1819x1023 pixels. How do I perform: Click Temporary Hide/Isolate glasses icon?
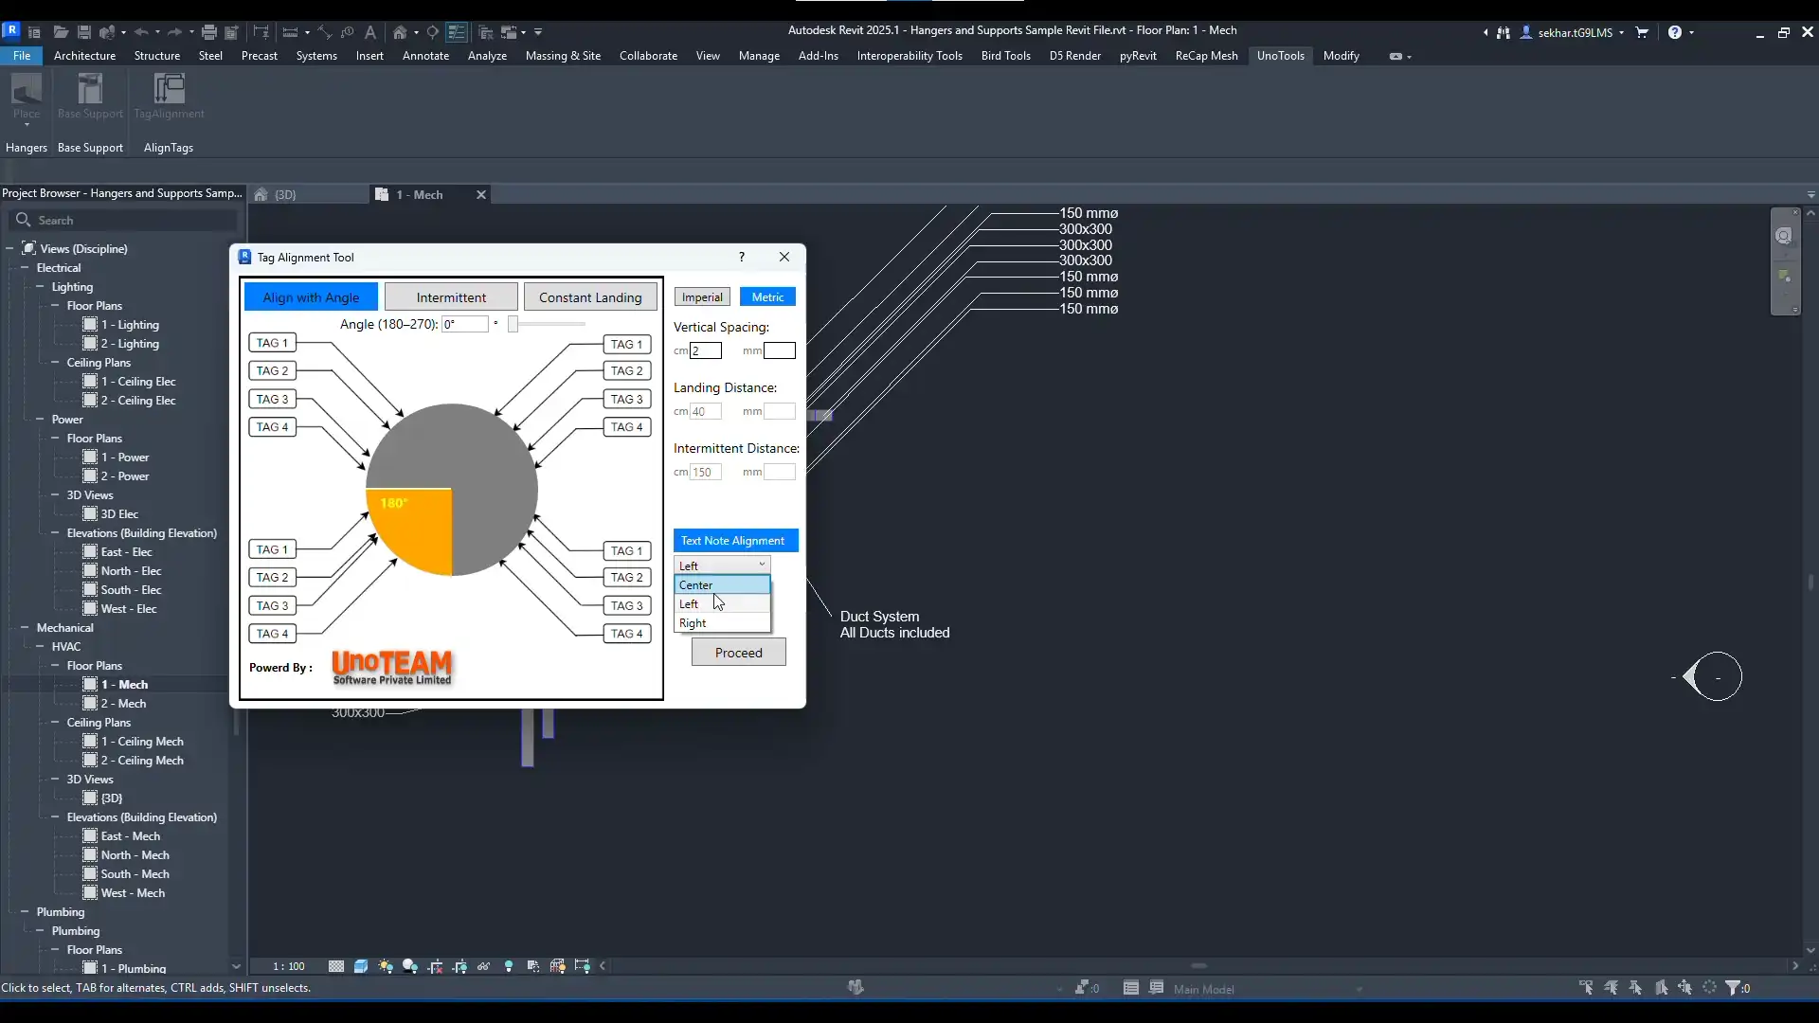pos(484,966)
